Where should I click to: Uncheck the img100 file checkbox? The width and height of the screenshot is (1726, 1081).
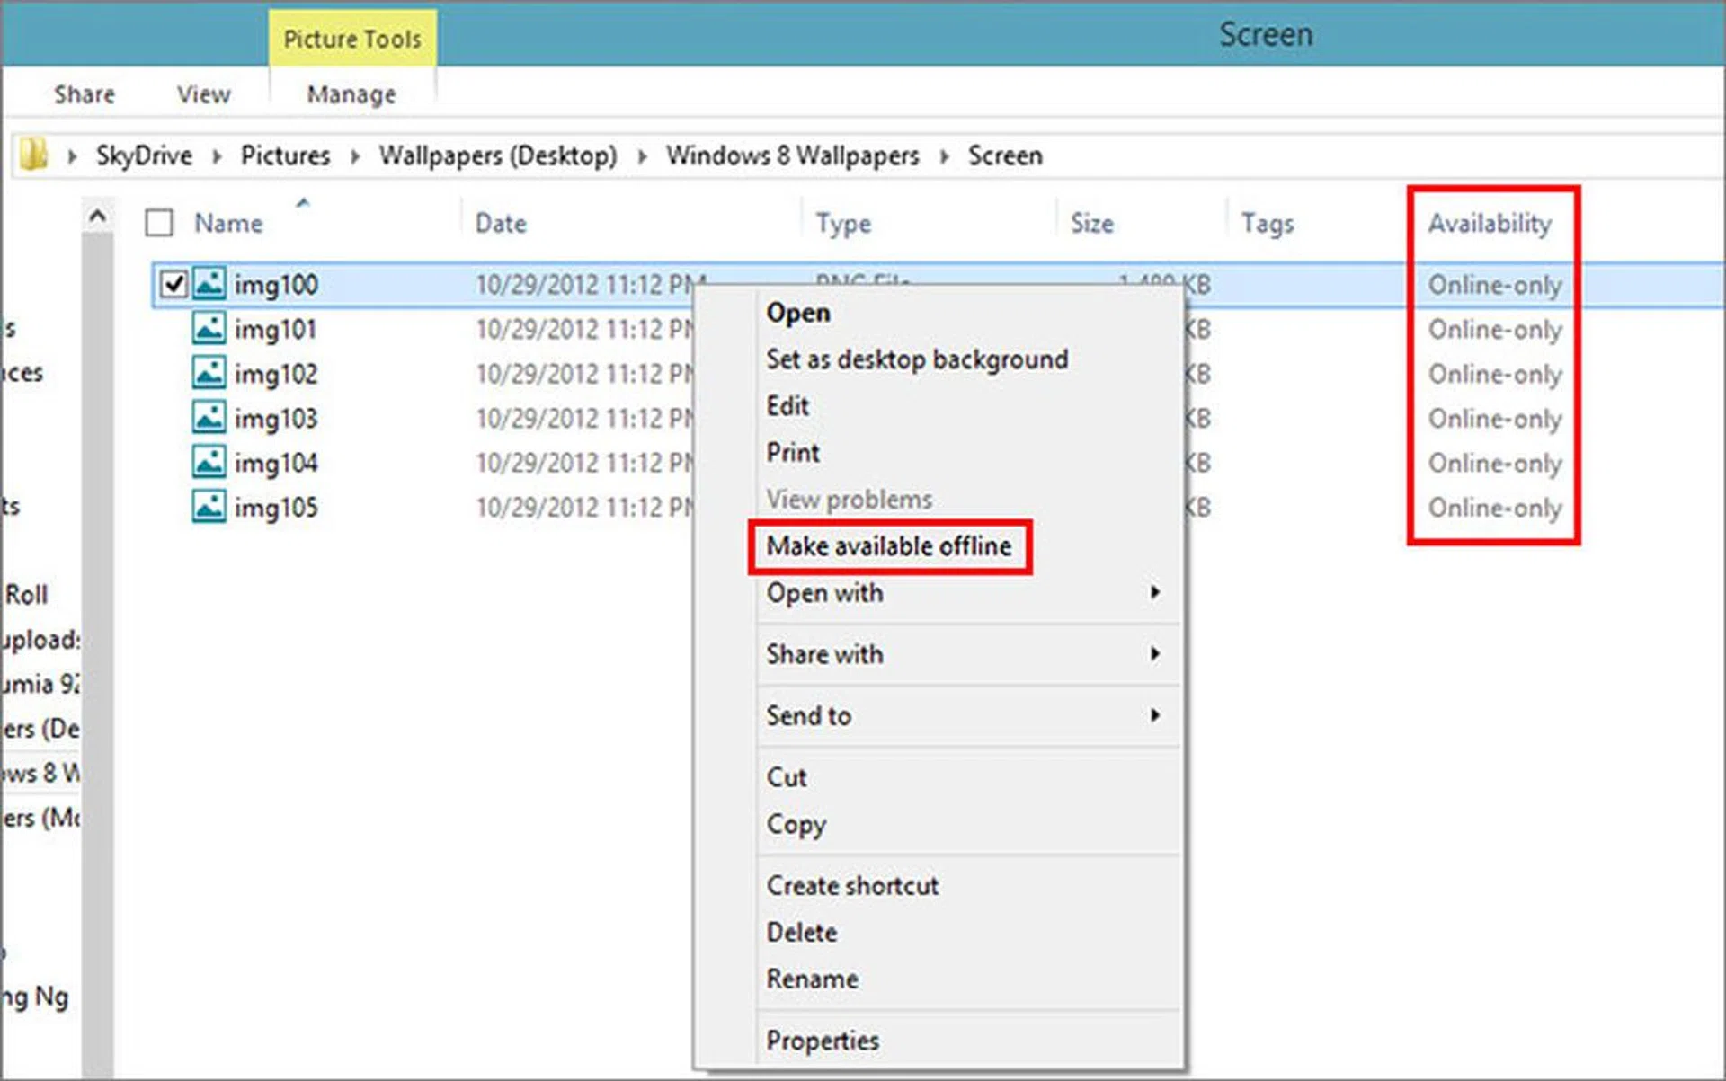[x=173, y=285]
